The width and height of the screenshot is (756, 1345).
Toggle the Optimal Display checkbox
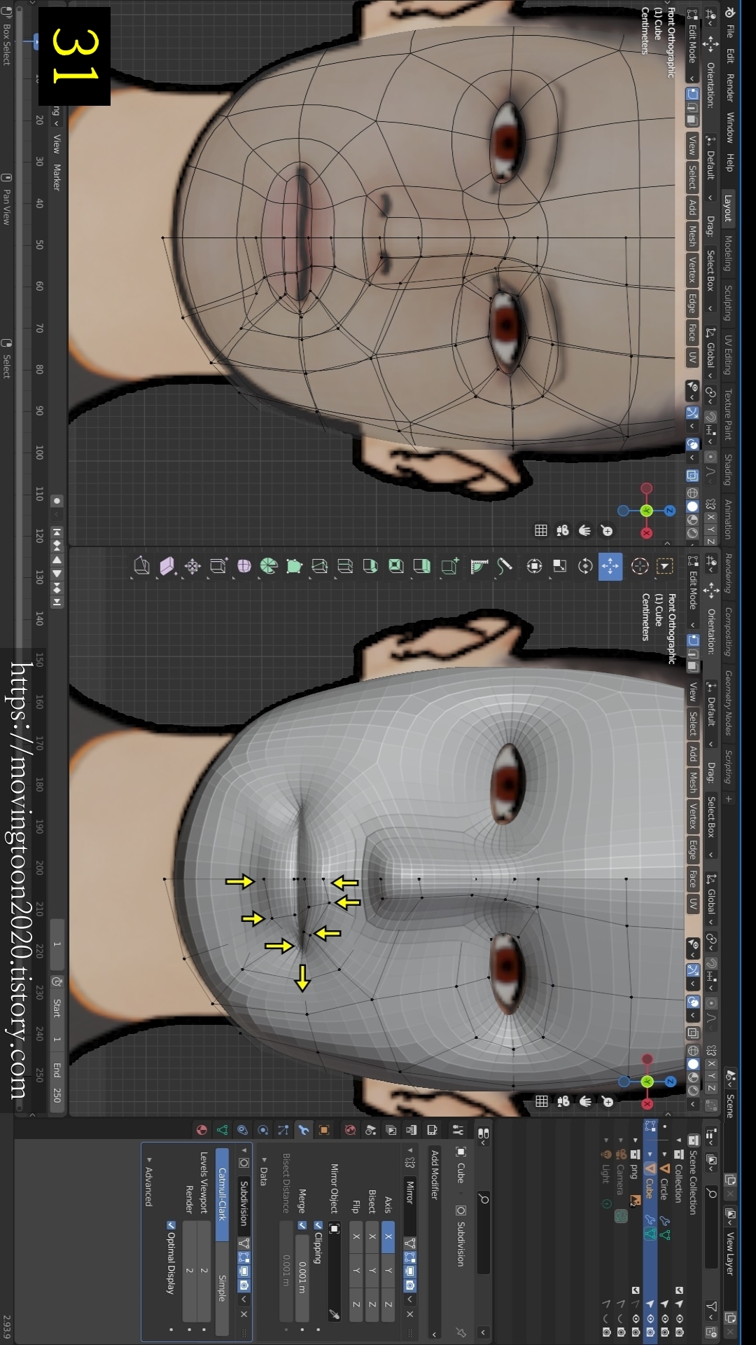point(171,1225)
